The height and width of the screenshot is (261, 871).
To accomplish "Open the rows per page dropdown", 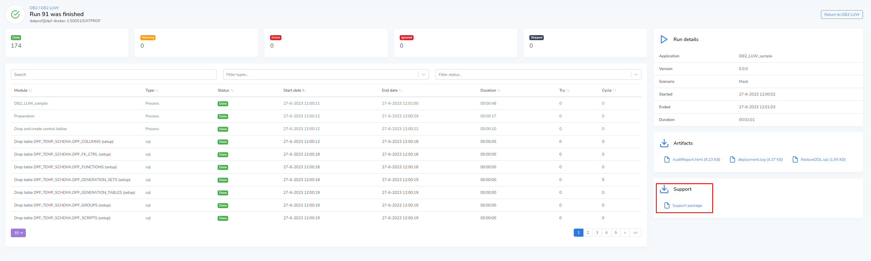I will point(18,233).
